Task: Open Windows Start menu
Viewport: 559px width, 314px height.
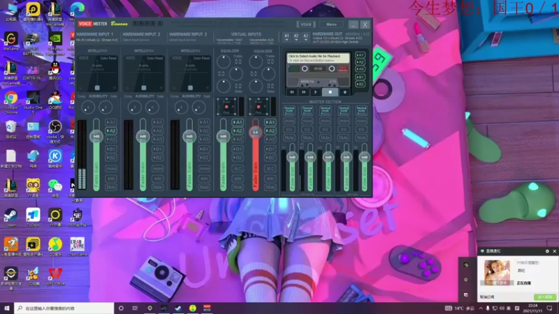Action: pyautogui.click(x=7, y=308)
